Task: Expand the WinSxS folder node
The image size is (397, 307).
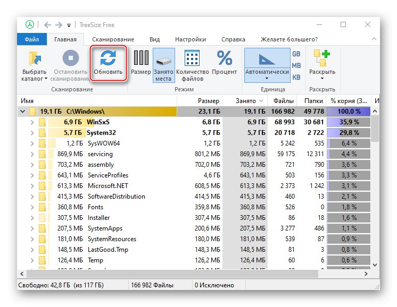Action: coord(32,122)
